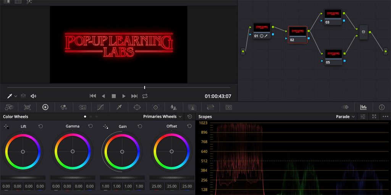Select node 05 in the node graph
This screenshot has height=195, width=391.
tap(333, 56)
